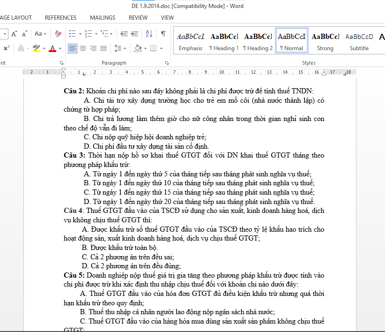The width and height of the screenshot is (385, 332).
Task: Open the Page Layout tab
Action: point(16,18)
